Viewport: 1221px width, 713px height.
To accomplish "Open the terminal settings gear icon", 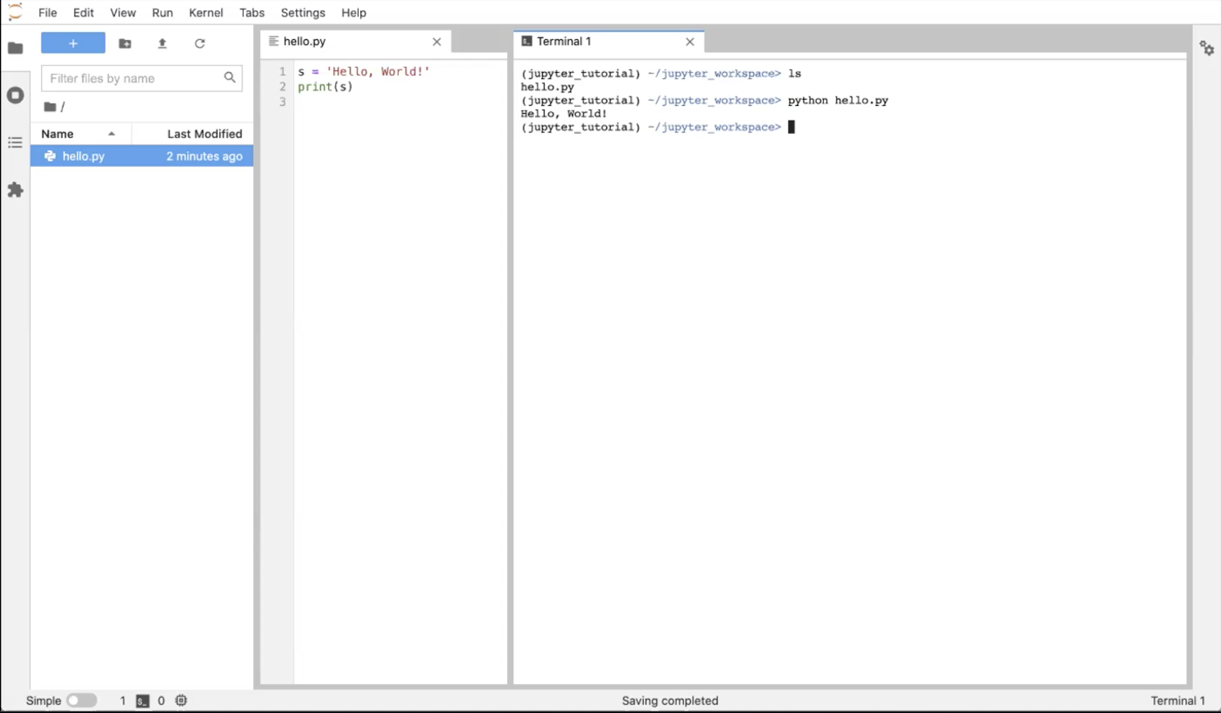I will (x=1207, y=49).
